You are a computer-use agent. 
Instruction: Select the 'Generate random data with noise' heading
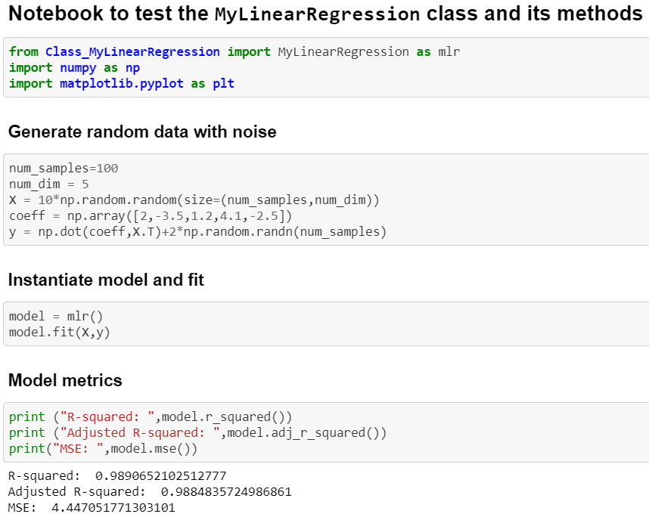142,132
